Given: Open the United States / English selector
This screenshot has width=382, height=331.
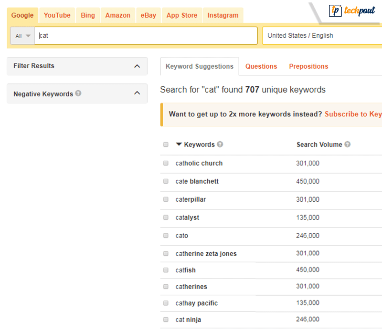Looking at the screenshot, I should coord(322,36).
